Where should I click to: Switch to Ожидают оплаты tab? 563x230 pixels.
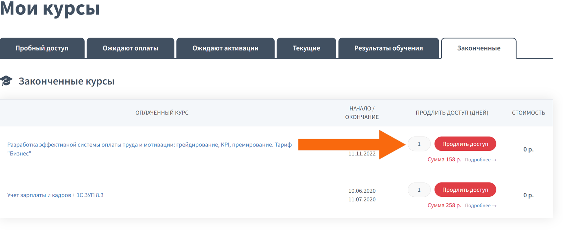coord(130,48)
